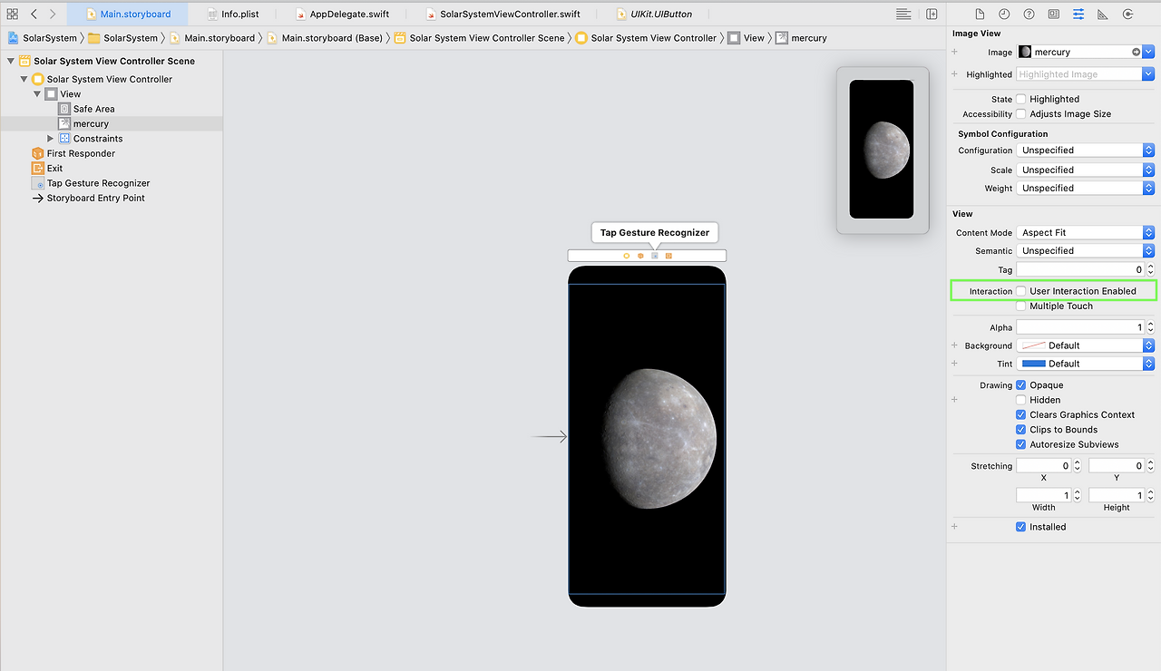Toggle the Highlighted state checkbox
This screenshot has height=671, width=1161.
pyautogui.click(x=1021, y=100)
